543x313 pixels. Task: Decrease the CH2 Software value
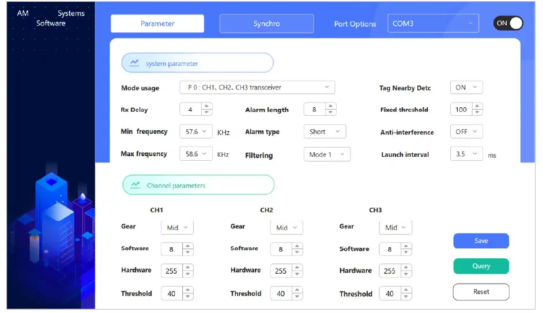pos(297,252)
